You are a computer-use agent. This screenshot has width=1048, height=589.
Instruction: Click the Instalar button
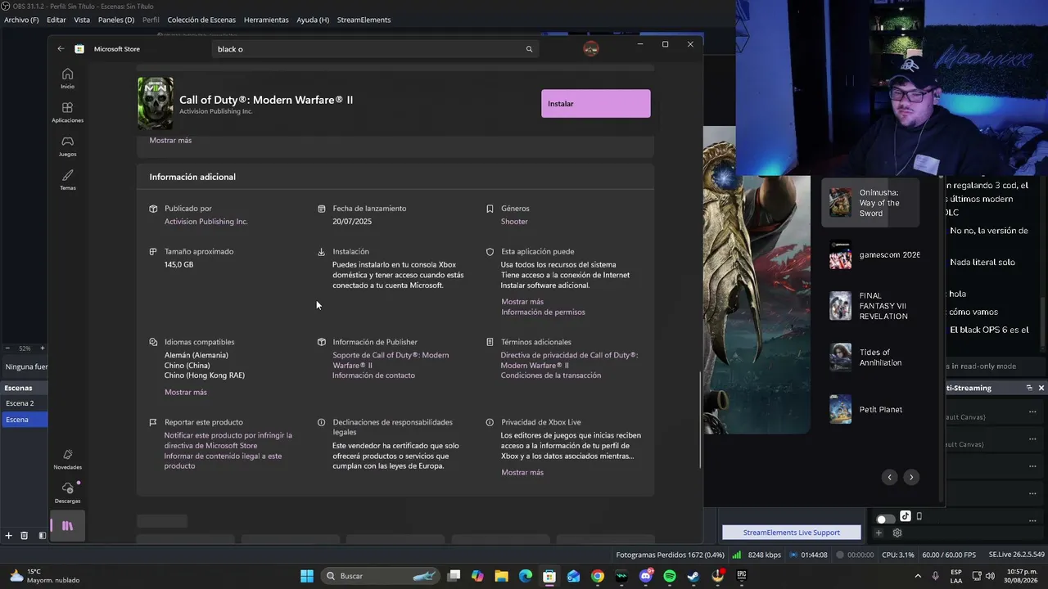tap(596, 104)
